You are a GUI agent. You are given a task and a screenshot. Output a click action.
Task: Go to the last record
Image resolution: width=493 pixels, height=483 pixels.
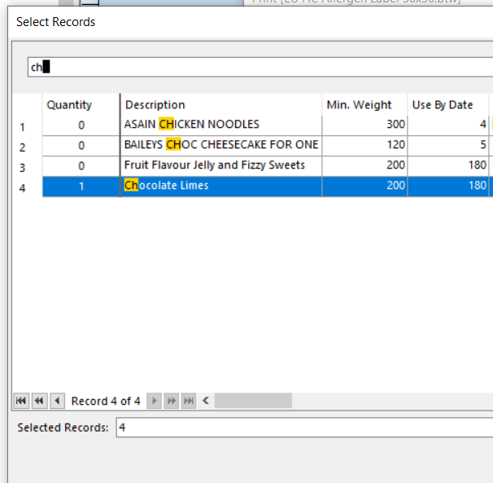click(189, 401)
